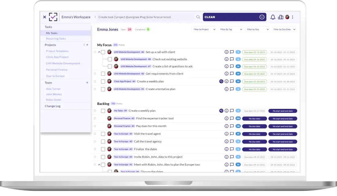Close the sidebar with the X icon
Viewport: 337px width, 196px height.
tap(44, 17)
